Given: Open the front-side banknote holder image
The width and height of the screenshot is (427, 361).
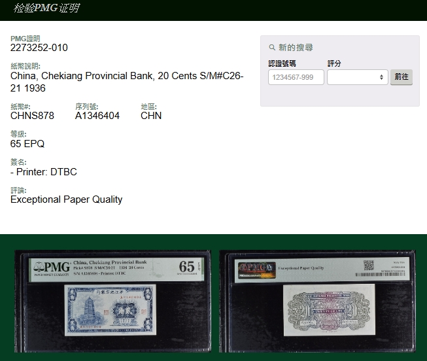Looking at the screenshot, I should point(112,301).
